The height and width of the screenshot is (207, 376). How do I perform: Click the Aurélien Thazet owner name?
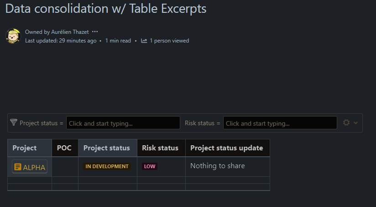(70, 32)
